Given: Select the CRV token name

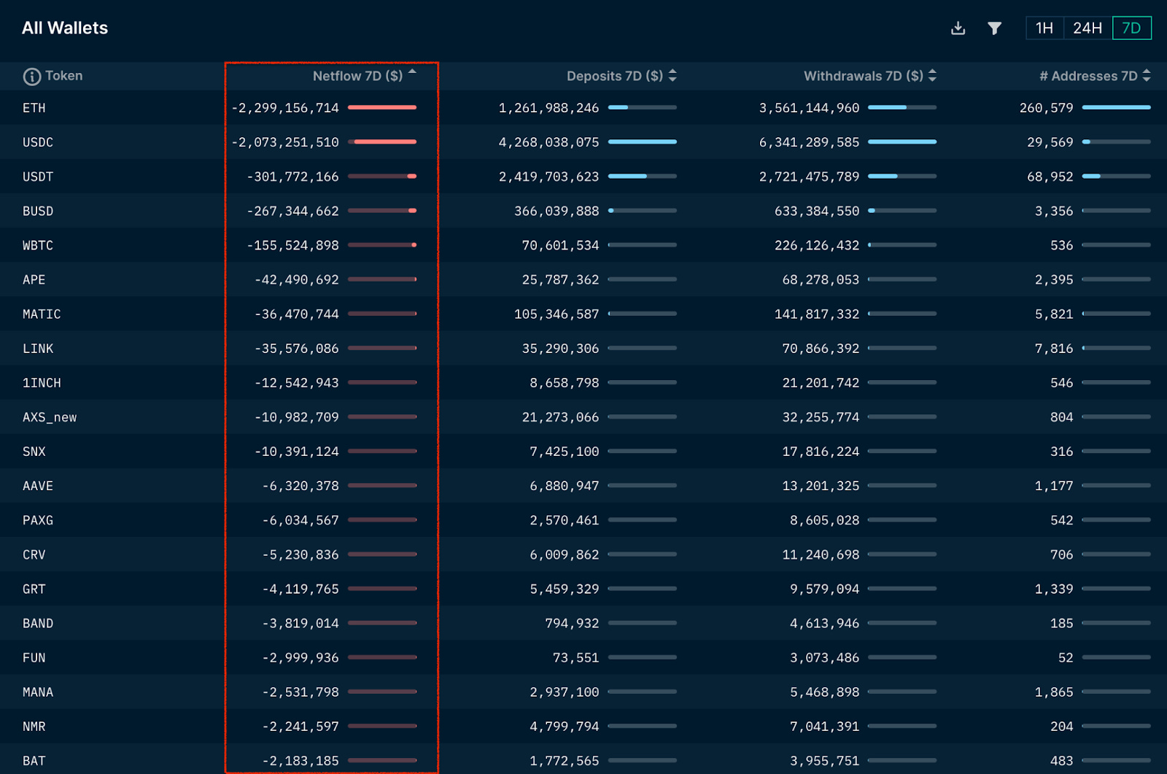Looking at the screenshot, I should (x=34, y=554).
